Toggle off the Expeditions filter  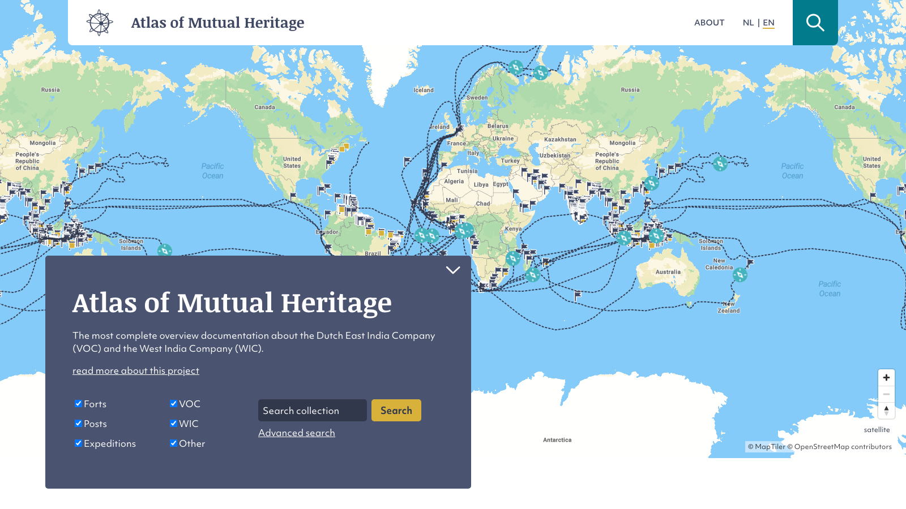(78, 443)
